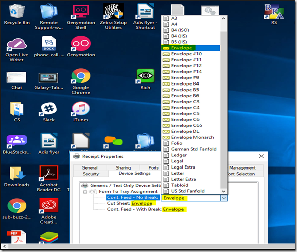Open the Acrobat Reader DC icon

49,179
